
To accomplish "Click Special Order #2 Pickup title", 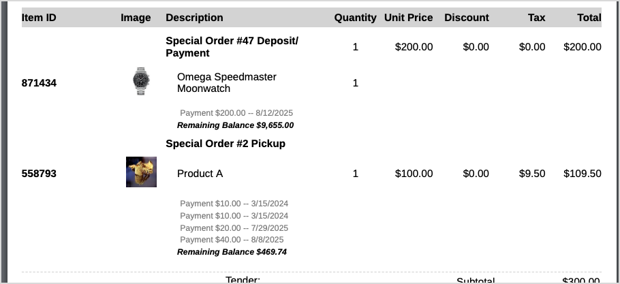I will point(226,144).
